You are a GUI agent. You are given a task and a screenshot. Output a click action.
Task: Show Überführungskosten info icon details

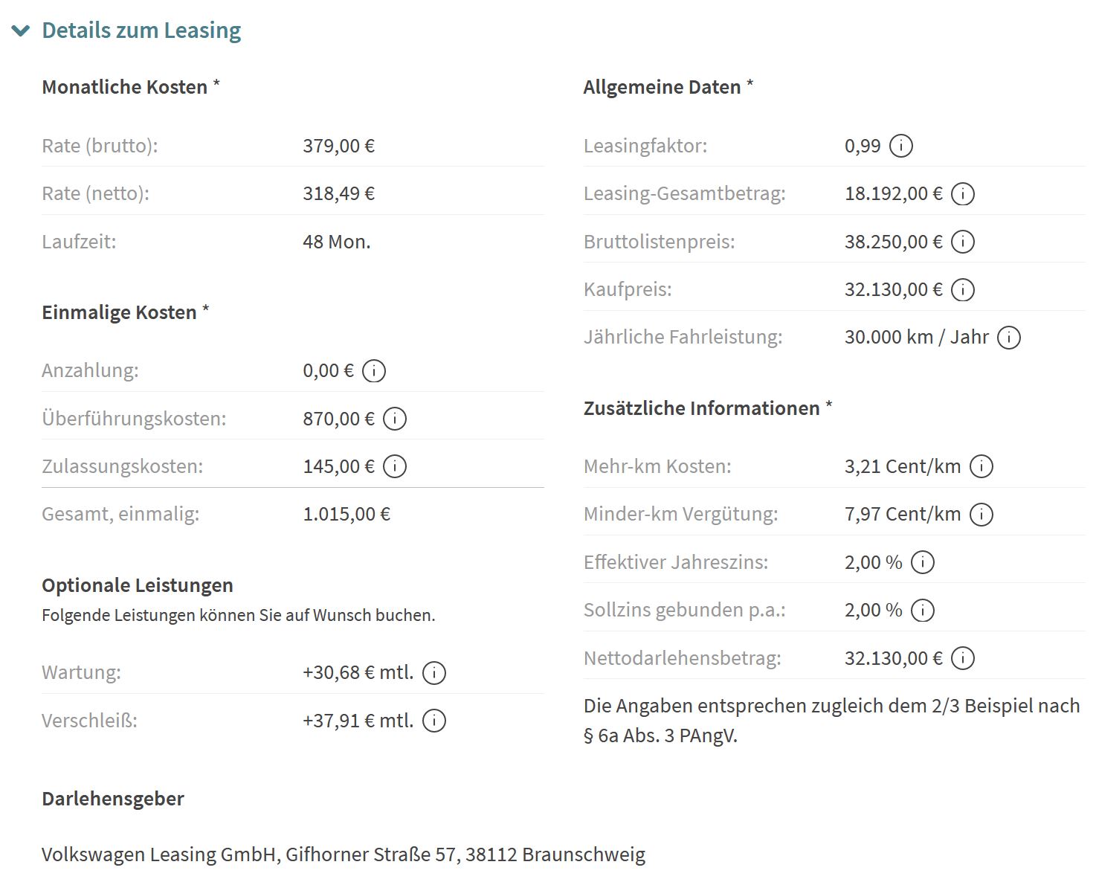[395, 419]
